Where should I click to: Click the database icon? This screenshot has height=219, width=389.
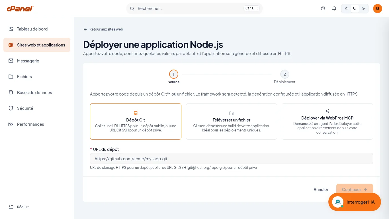click(x=11, y=92)
